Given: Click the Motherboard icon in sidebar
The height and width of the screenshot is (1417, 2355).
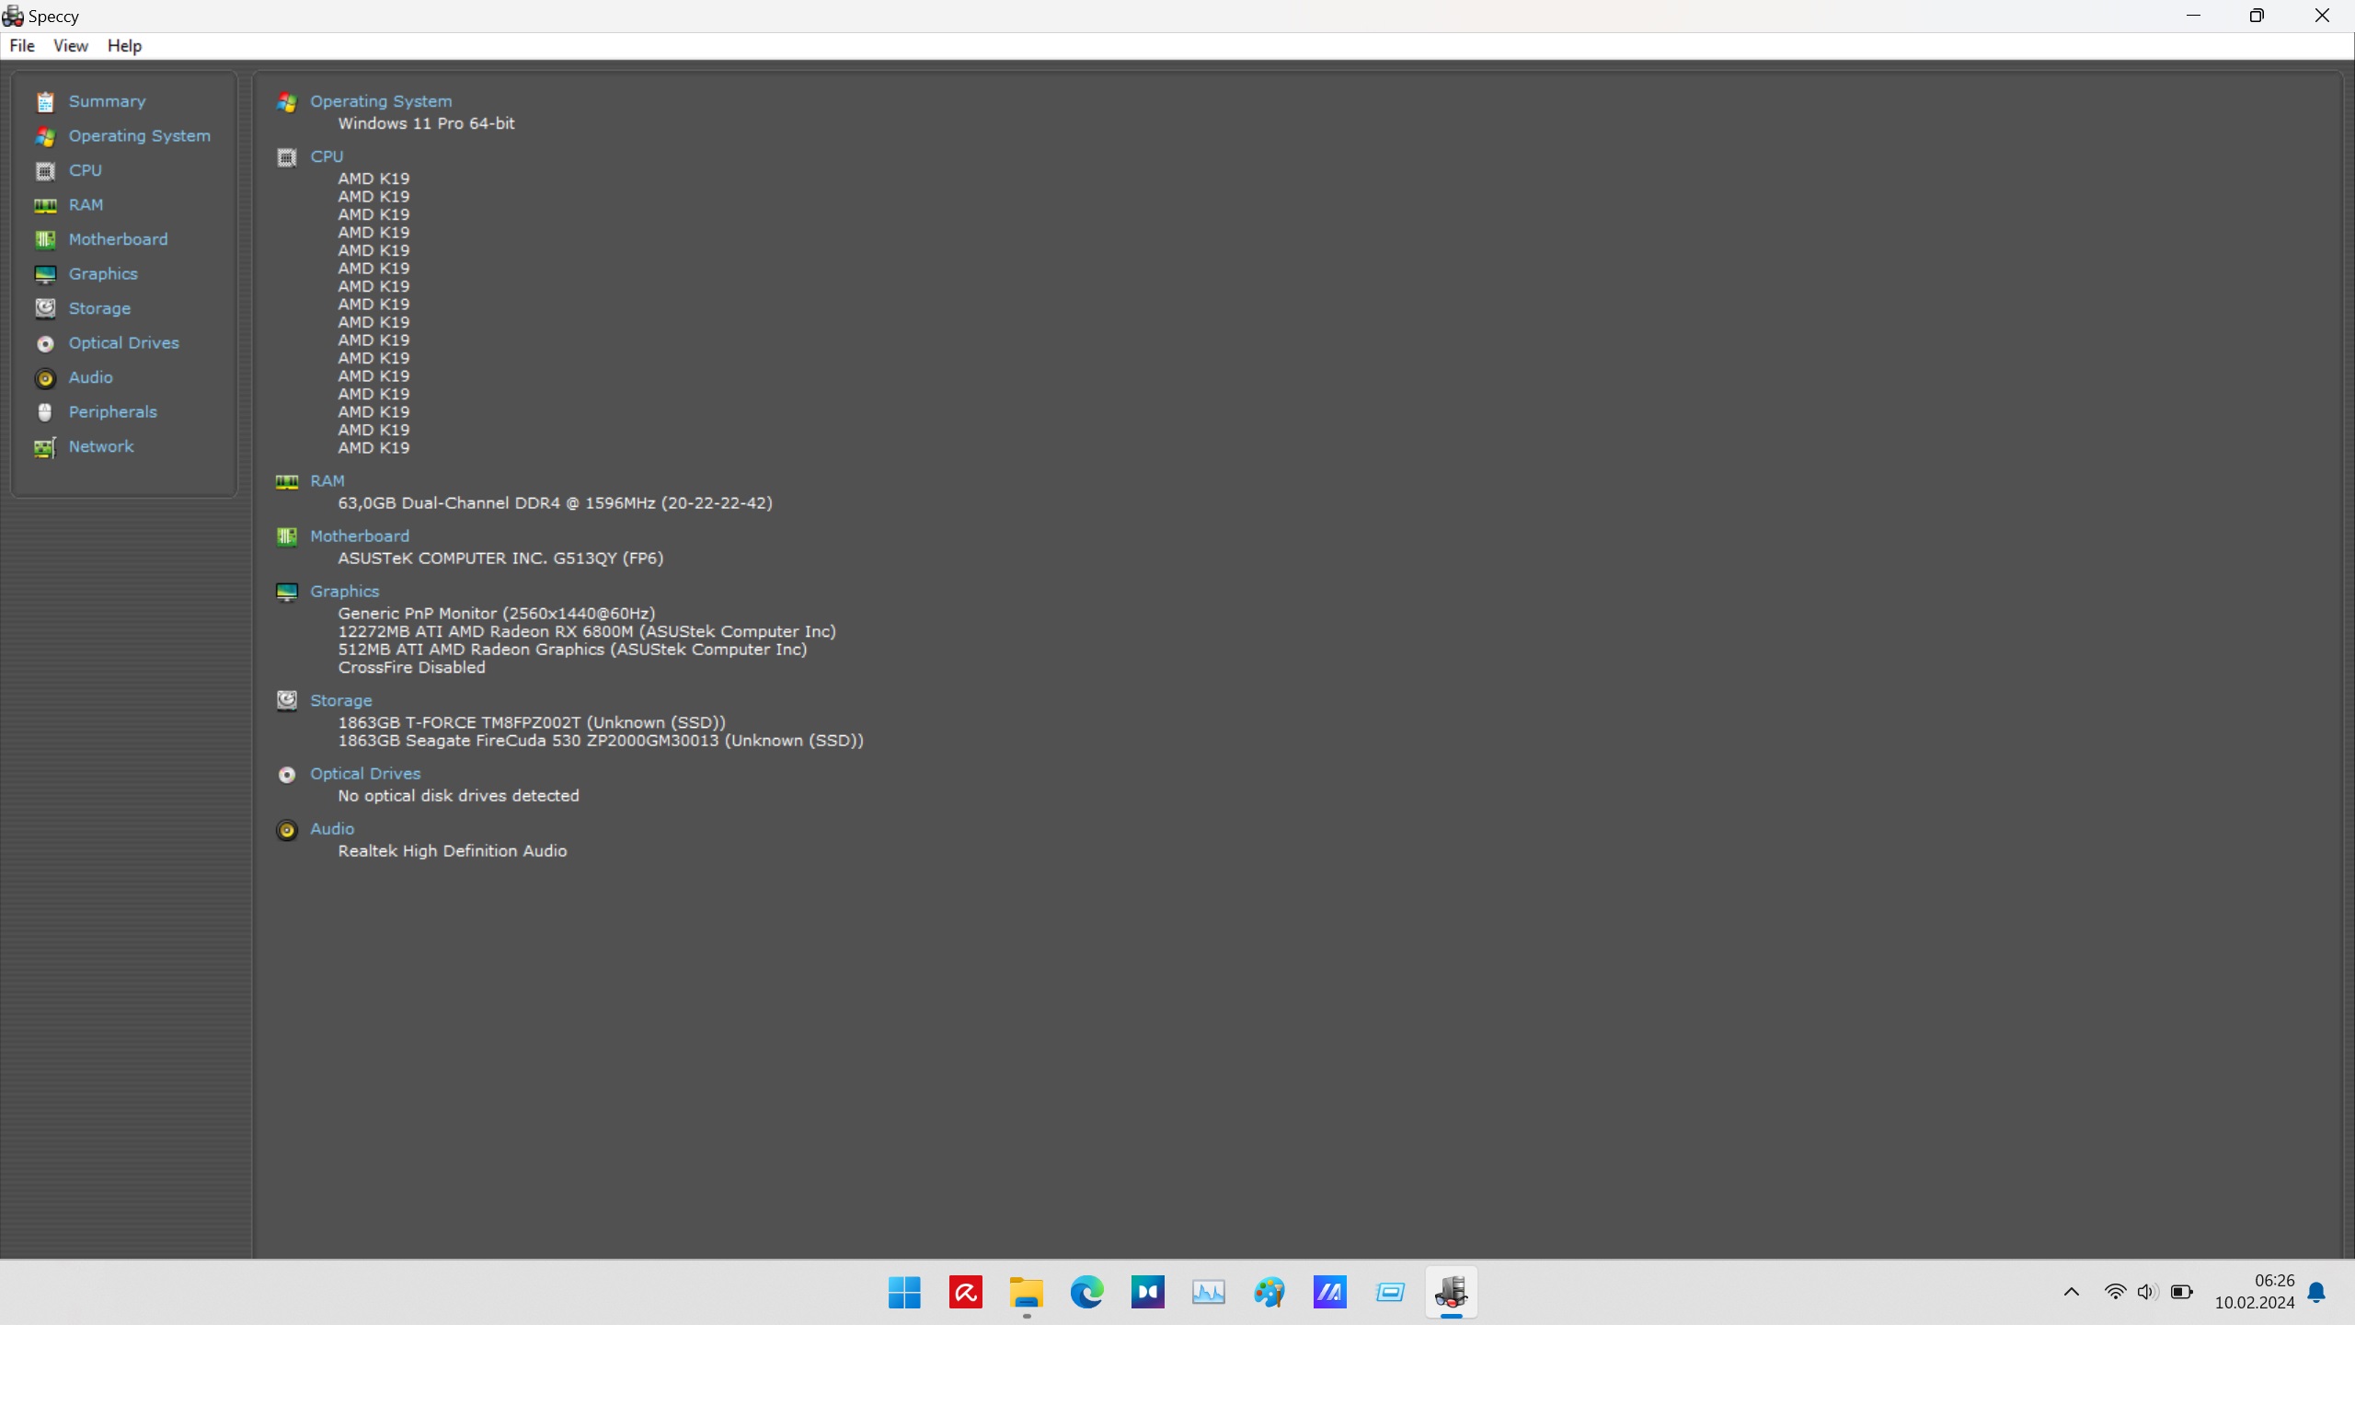Looking at the screenshot, I should coord(45,239).
